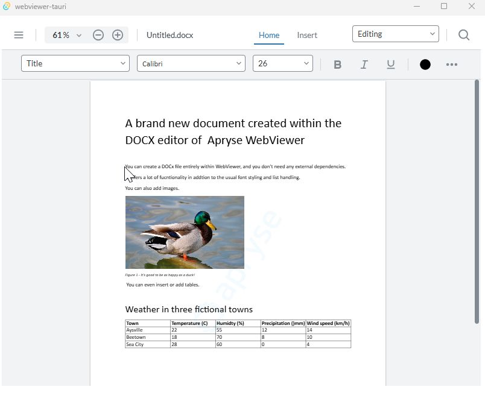Click the 'Beetown' table cell

pos(148,337)
